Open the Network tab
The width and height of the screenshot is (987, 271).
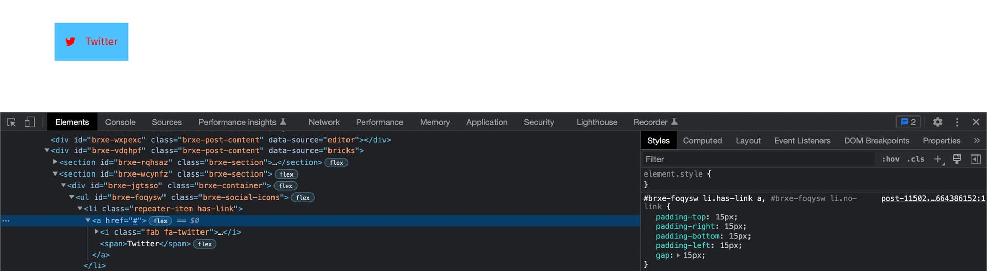coord(324,122)
